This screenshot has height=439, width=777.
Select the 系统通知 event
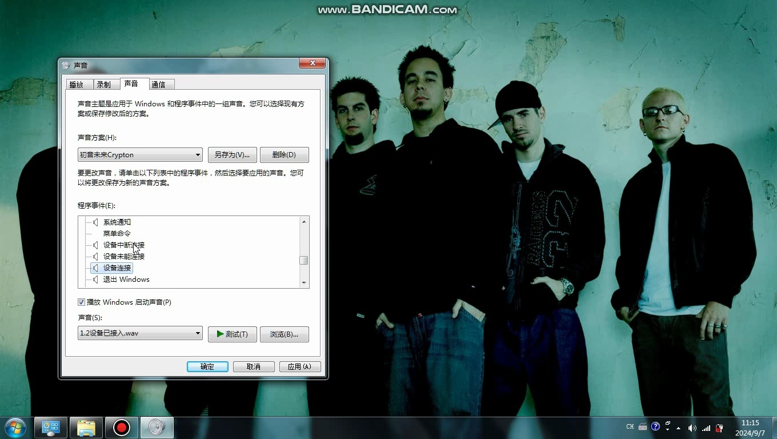tap(117, 222)
